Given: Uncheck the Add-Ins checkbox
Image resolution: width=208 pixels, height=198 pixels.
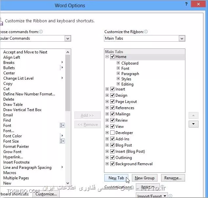Looking at the screenshot, I should (x=112, y=139).
